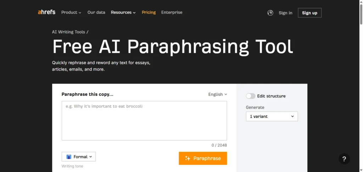The image size is (363, 172).
Task: Open the help question mark button
Action: click(344, 159)
